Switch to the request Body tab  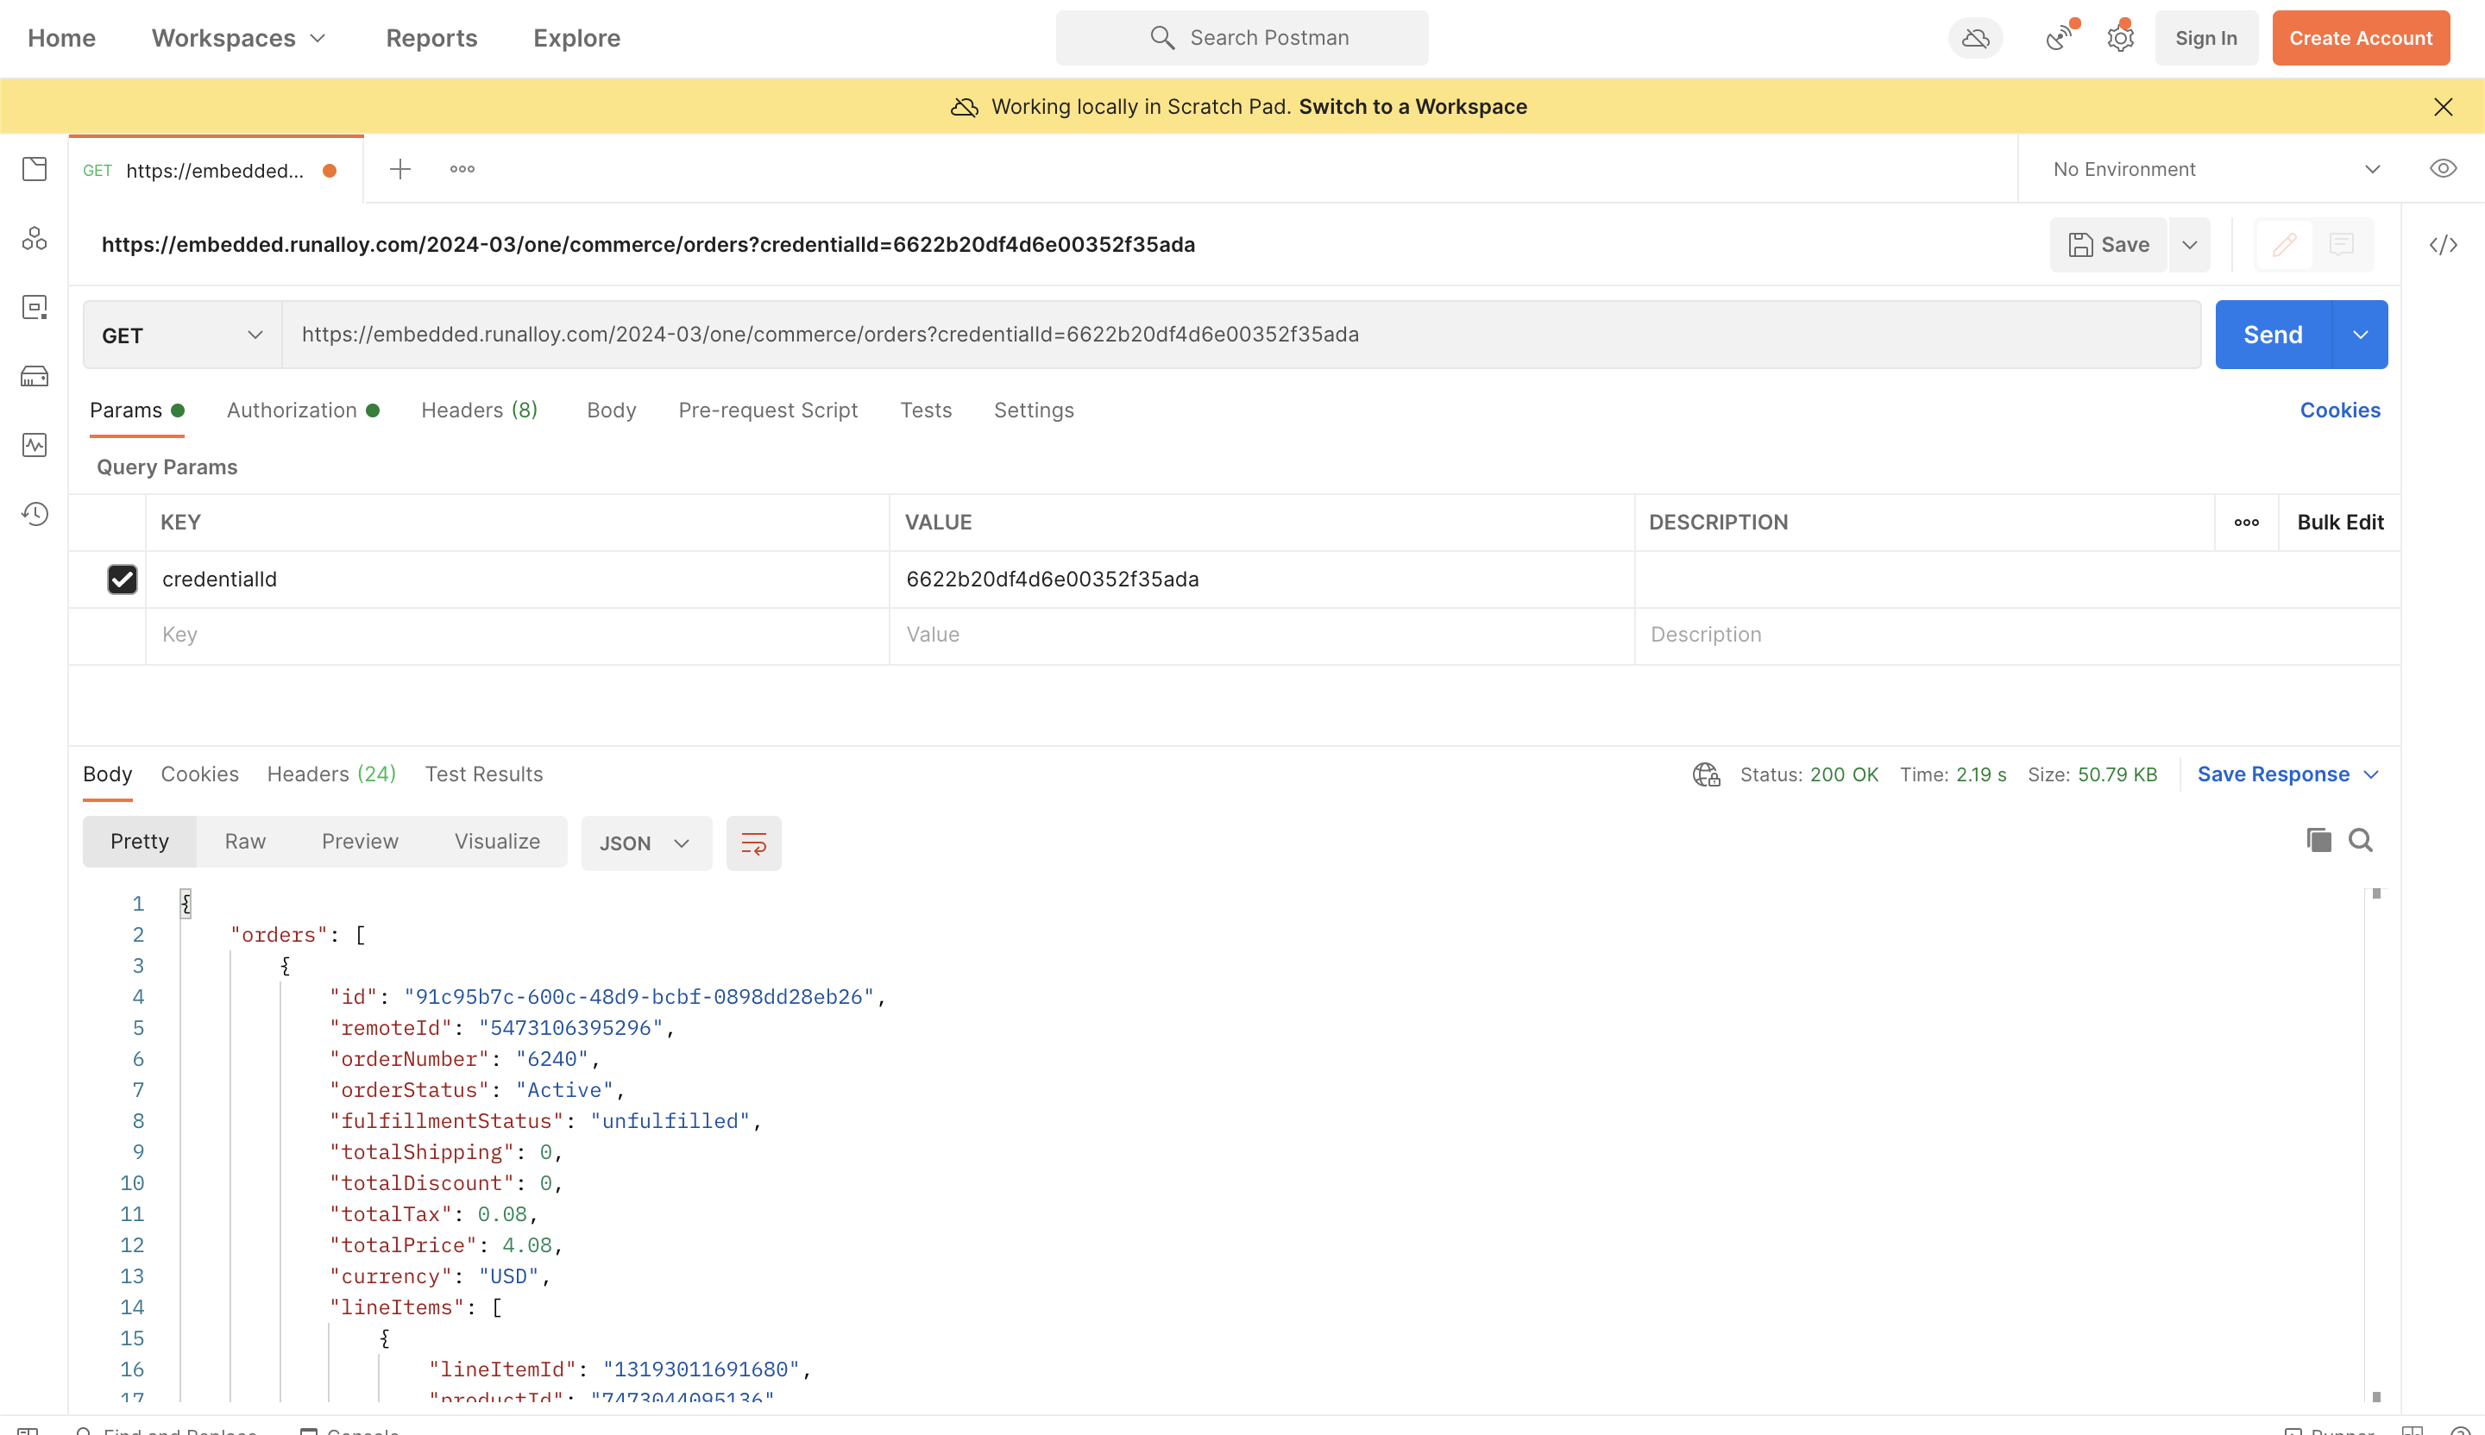coord(612,410)
